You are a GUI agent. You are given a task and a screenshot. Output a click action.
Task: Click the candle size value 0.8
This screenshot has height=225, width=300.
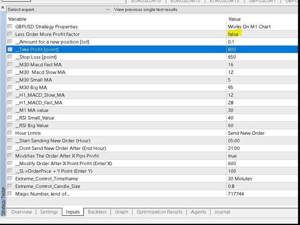(x=231, y=186)
